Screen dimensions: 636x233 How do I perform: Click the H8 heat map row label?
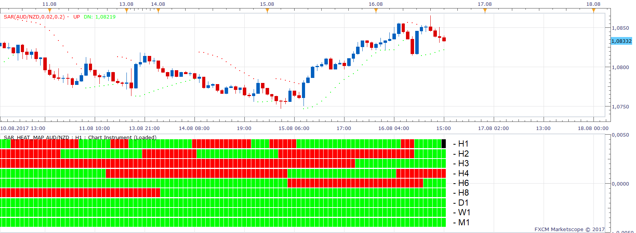click(461, 193)
